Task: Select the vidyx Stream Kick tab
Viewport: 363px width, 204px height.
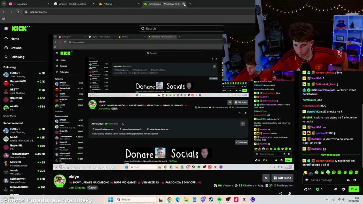Action: (164, 4)
